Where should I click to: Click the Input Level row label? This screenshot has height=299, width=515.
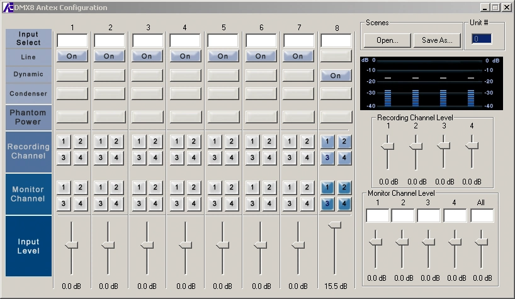28,246
